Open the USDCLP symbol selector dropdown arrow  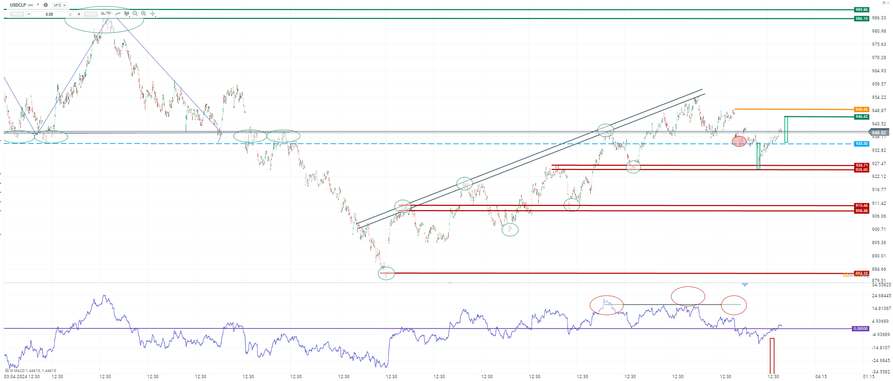coord(38,5)
